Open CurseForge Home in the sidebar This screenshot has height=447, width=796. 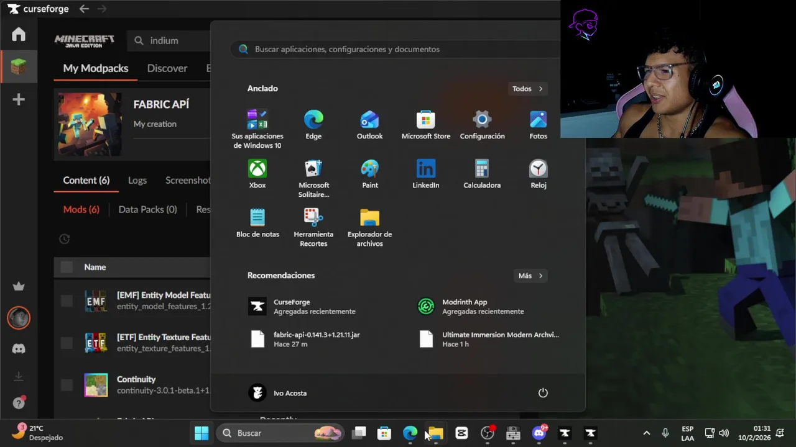click(x=19, y=34)
